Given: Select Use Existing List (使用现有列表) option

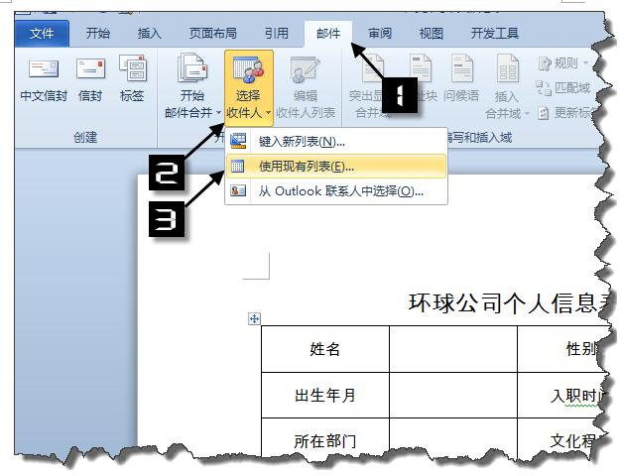Looking at the screenshot, I should click(306, 167).
